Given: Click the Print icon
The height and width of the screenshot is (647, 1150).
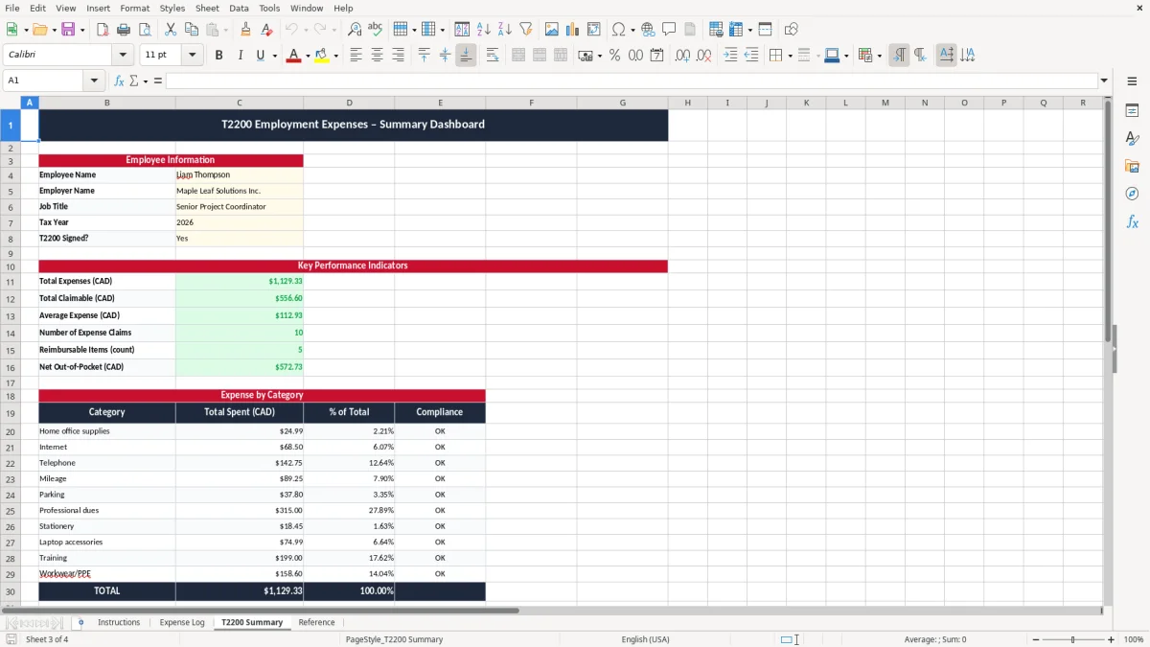Looking at the screenshot, I should [124, 30].
